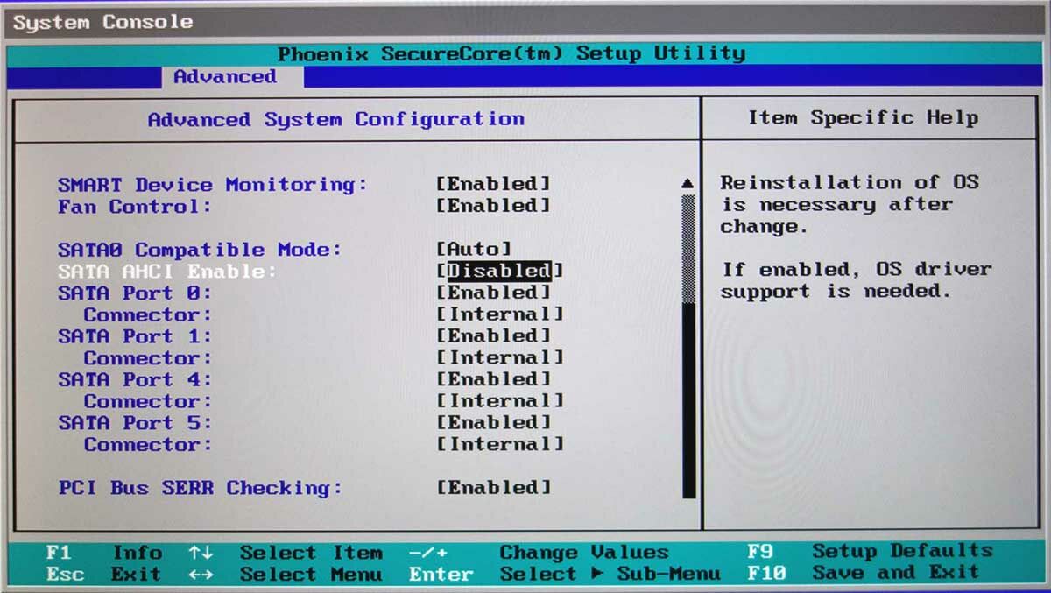Click the up-down arrows Select Item hint
The width and height of the screenshot is (1051, 593).
(285, 553)
